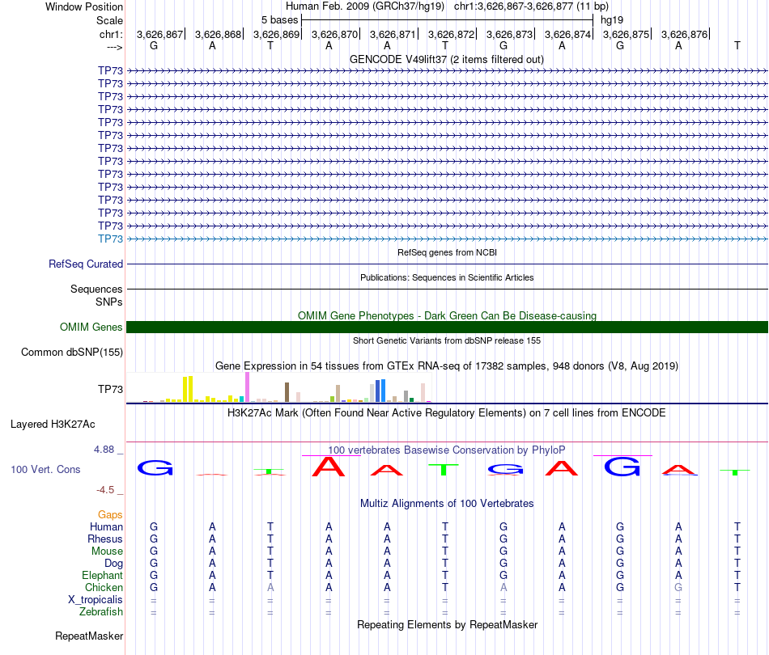The width and height of the screenshot is (769, 655).
Task: Click Publications: Sequences in Scientific Articles title
Action: coord(447,277)
